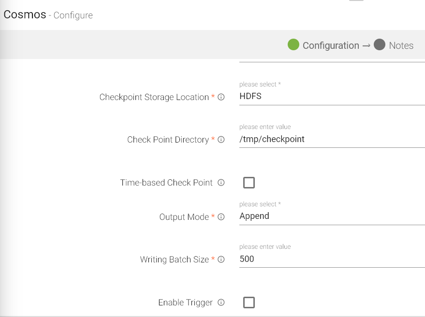Enable the Time-based Check Point checkbox
Image resolution: width=425 pixels, height=317 pixels.
pos(249,183)
